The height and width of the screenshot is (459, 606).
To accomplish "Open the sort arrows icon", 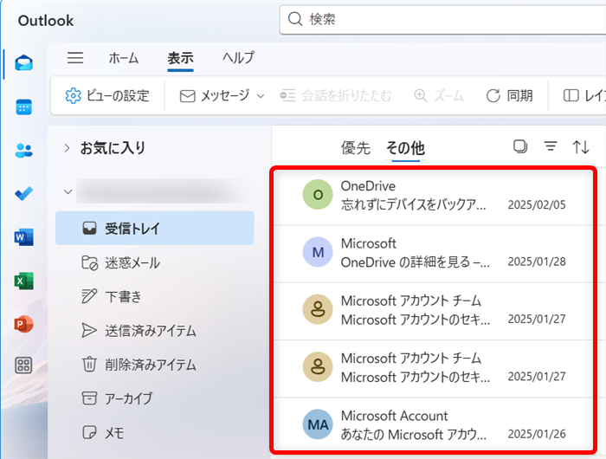I will coord(581,147).
